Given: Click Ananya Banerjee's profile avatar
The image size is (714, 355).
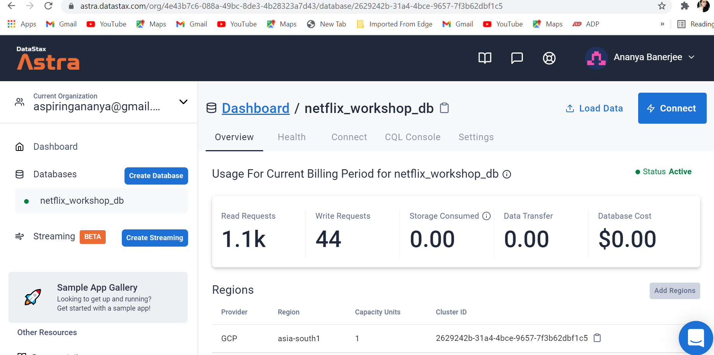Looking at the screenshot, I should (596, 58).
